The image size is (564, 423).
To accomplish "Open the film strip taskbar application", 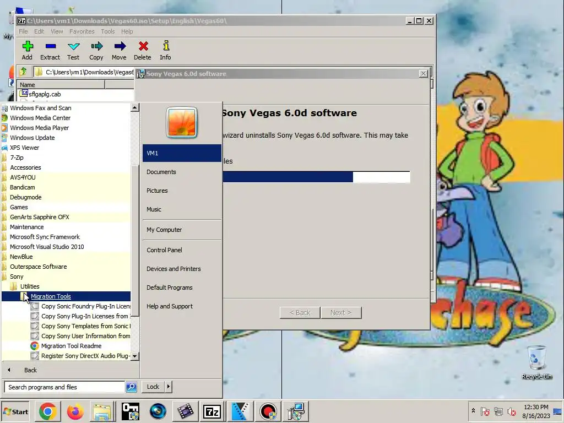I will tap(185, 411).
